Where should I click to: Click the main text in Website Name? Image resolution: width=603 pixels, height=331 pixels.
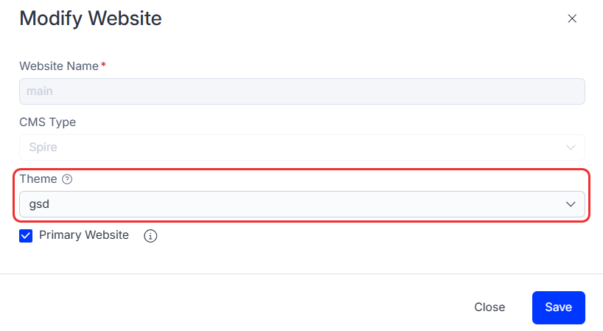pyautogui.click(x=40, y=91)
